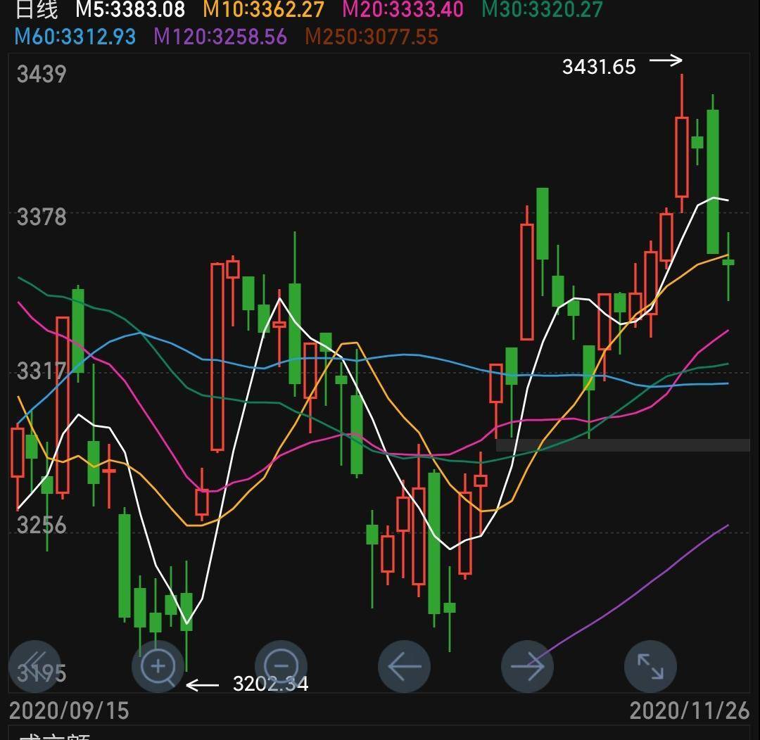Click the 2020/11/26 end date label
760x740 pixels.
point(690,711)
